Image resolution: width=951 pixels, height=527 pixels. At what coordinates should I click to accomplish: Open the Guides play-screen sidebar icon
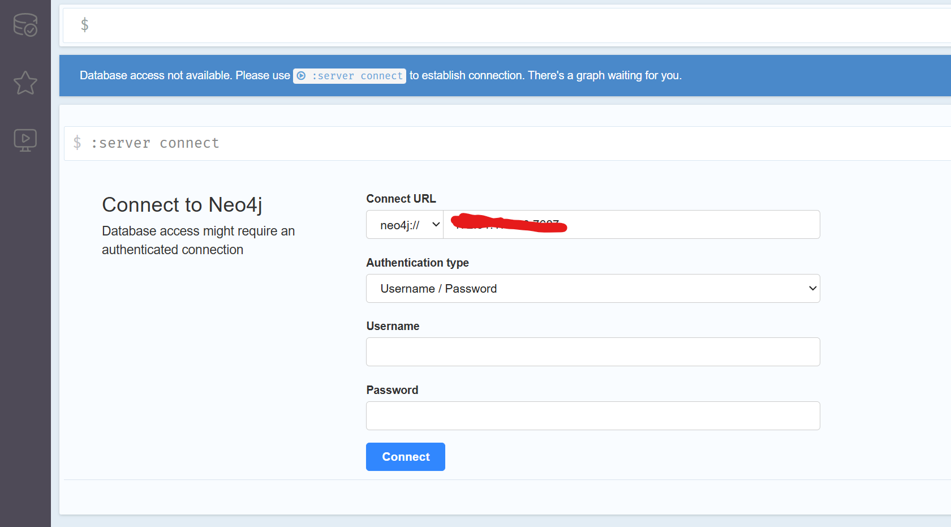(x=25, y=140)
